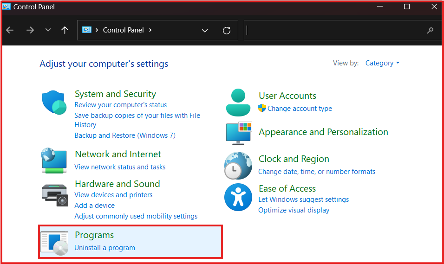Click View devices and printers

[113, 195]
